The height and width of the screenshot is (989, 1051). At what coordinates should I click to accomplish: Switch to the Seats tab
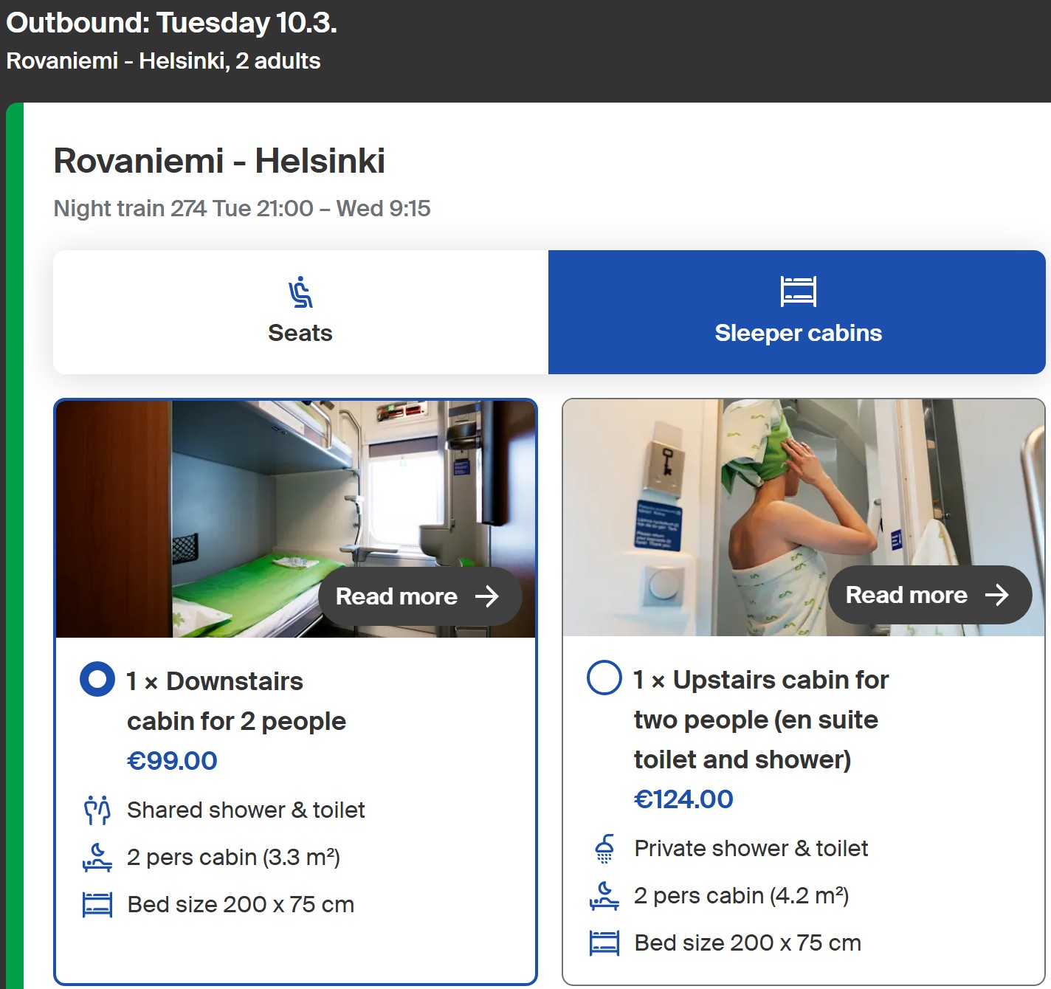click(300, 312)
